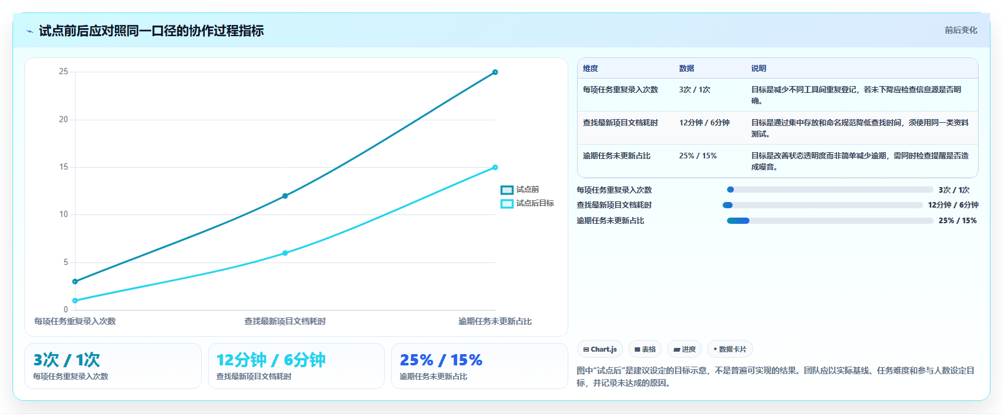
Task: Click the 逾期任务未更新占比 progress bar
Action: pos(830,221)
